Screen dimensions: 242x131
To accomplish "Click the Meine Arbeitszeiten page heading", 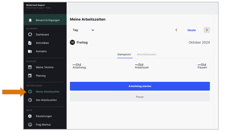I will [88, 19].
